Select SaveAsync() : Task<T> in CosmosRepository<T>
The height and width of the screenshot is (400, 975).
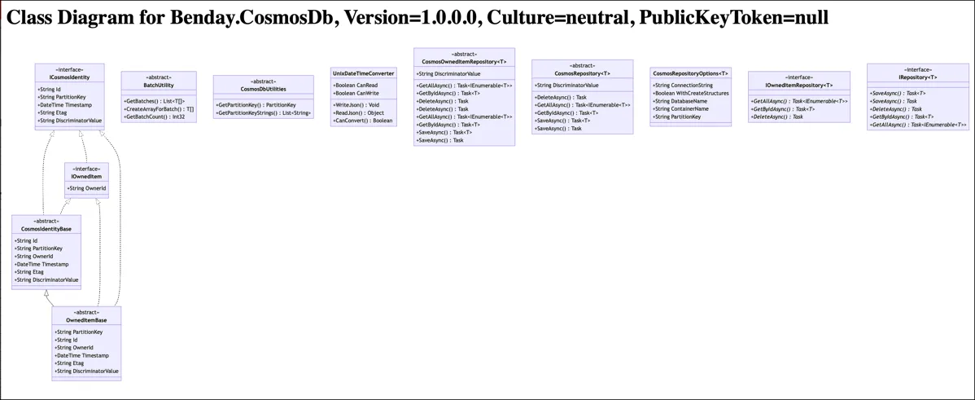pyautogui.click(x=562, y=121)
